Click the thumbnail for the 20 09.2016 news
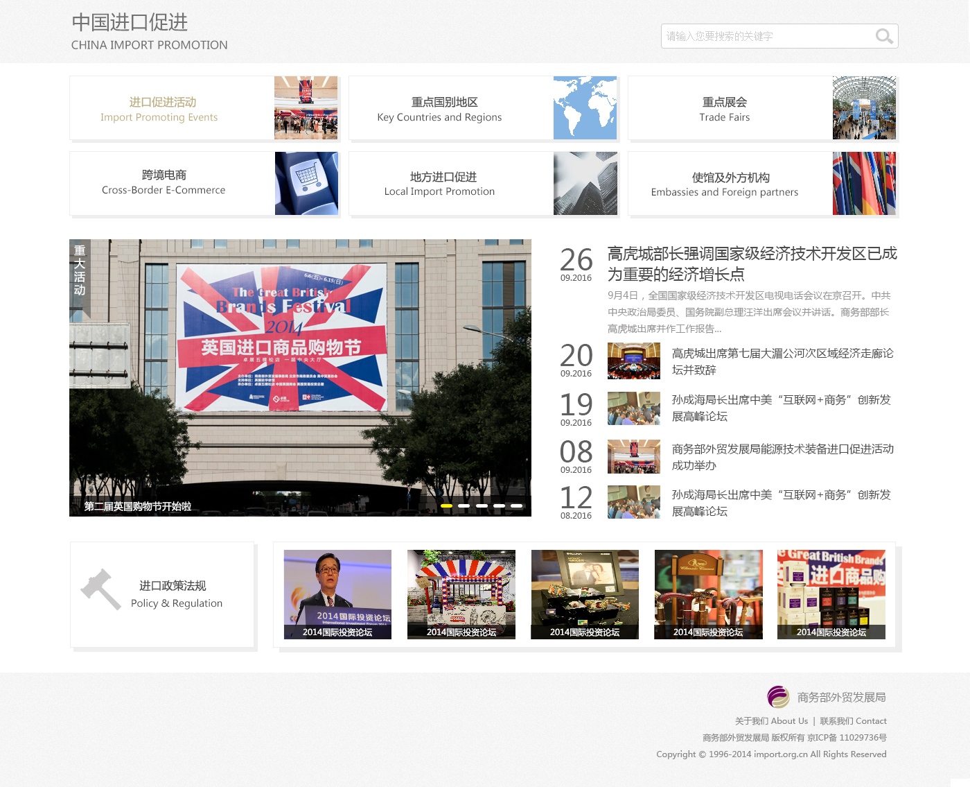 point(634,361)
